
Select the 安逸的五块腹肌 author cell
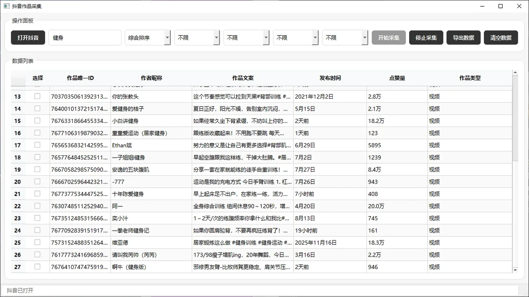(x=151, y=170)
